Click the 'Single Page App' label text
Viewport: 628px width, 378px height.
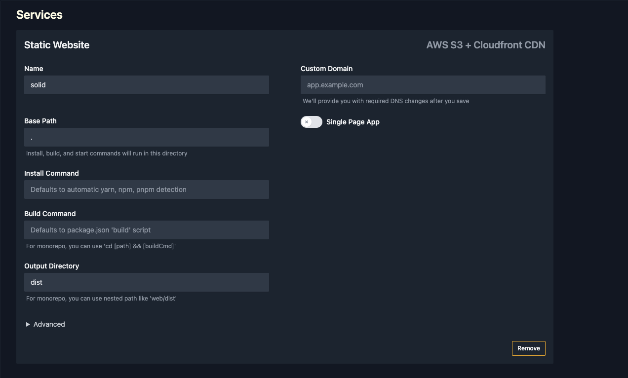353,122
